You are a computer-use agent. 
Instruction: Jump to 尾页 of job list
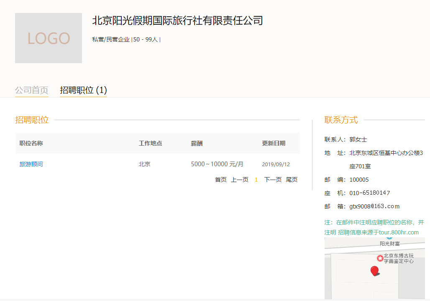[292, 180]
